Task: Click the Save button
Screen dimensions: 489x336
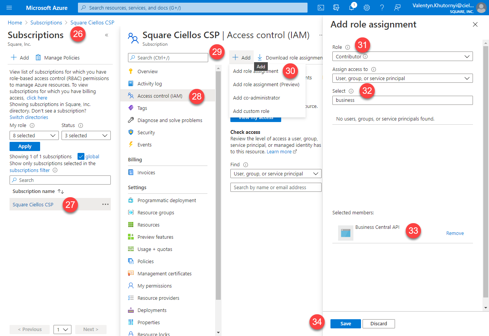Action: click(x=346, y=323)
